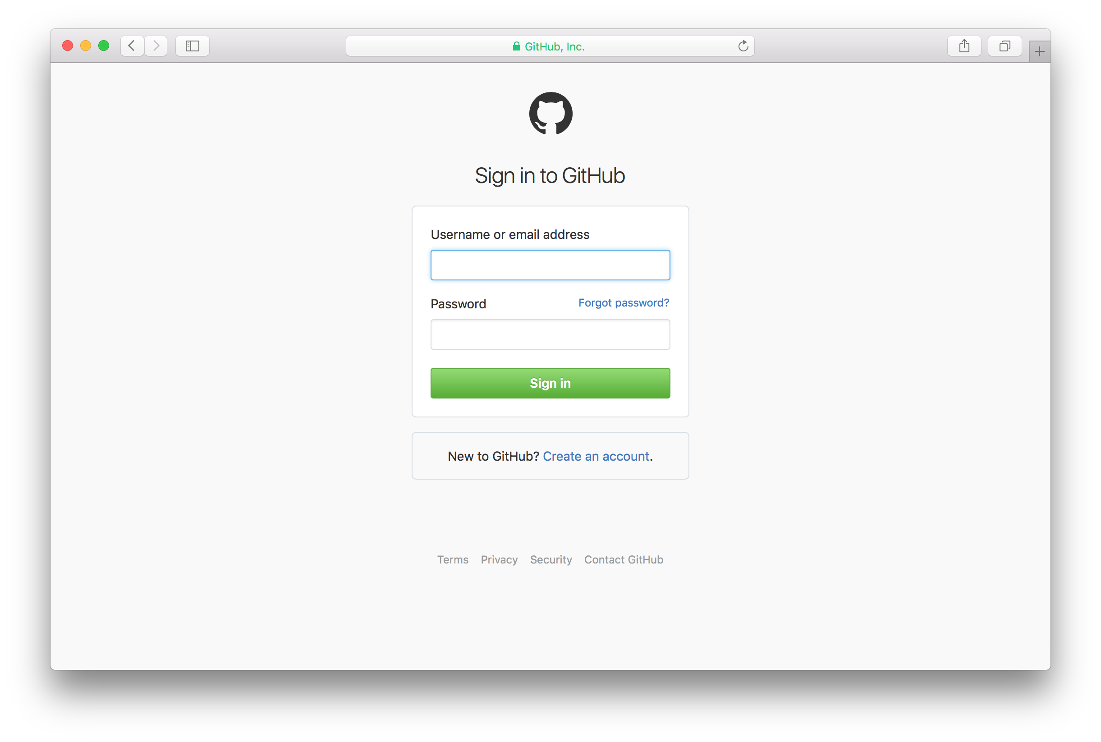Click the sidebar toggle icon
1101x742 pixels.
tap(193, 46)
